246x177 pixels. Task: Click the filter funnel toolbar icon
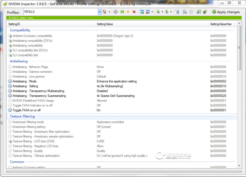point(177,12)
